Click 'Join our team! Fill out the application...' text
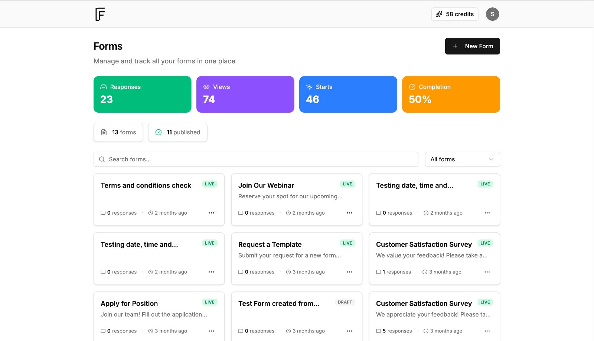This screenshot has height=341, width=594. (x=154, y=314)
